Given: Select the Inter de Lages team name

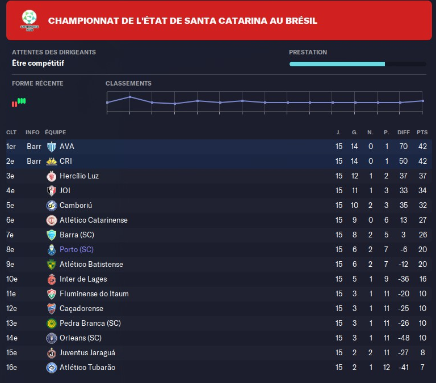Looking at the screenshot, I should coord(83,279).
